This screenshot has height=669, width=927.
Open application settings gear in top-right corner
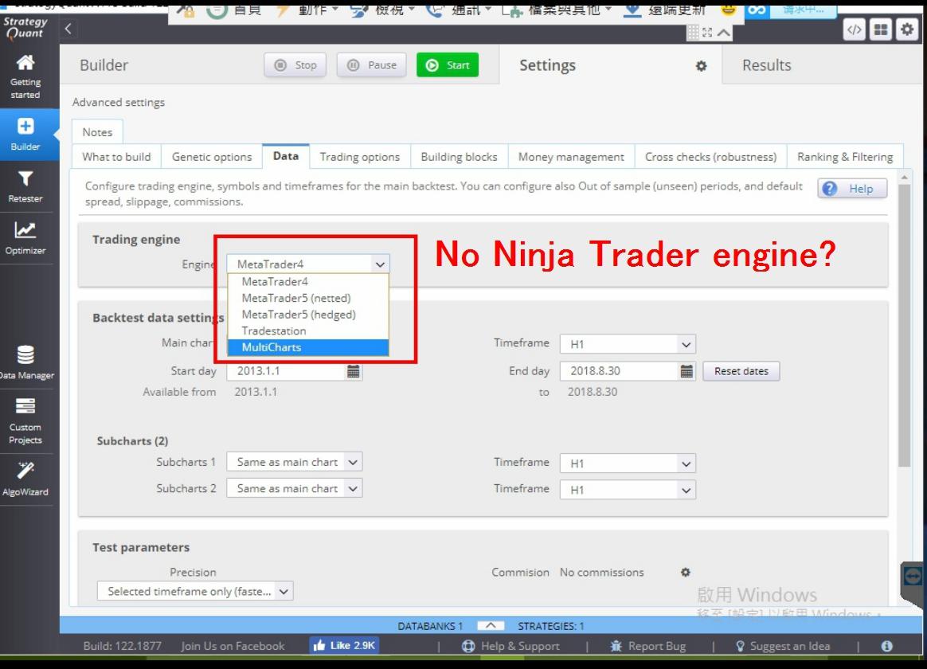tap(907, 29)
